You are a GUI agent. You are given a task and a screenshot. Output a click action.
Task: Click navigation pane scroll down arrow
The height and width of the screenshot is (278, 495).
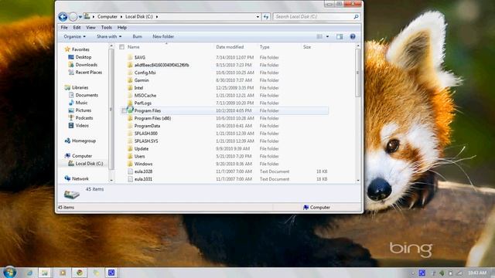click(111, 180)
